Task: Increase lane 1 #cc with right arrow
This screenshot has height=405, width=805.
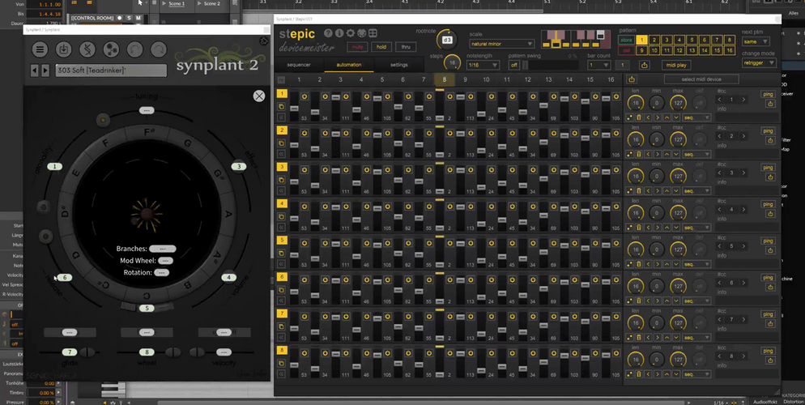Action: pos(743,100)
